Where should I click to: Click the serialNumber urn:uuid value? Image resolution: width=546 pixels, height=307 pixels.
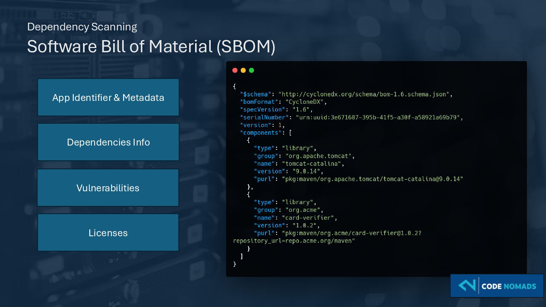pos(378,117)
